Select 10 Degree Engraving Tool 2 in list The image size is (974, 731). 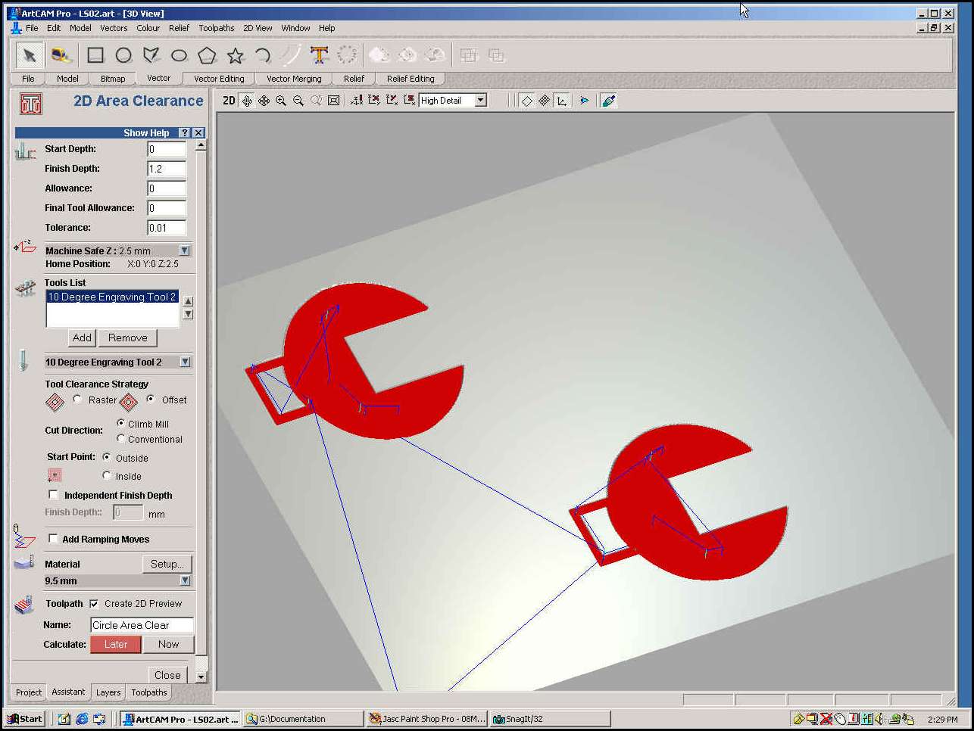pyautogui.click(x=112, y=297)
